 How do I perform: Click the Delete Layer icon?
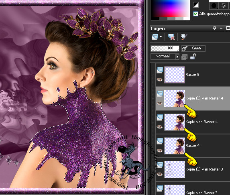pos(171,37)
